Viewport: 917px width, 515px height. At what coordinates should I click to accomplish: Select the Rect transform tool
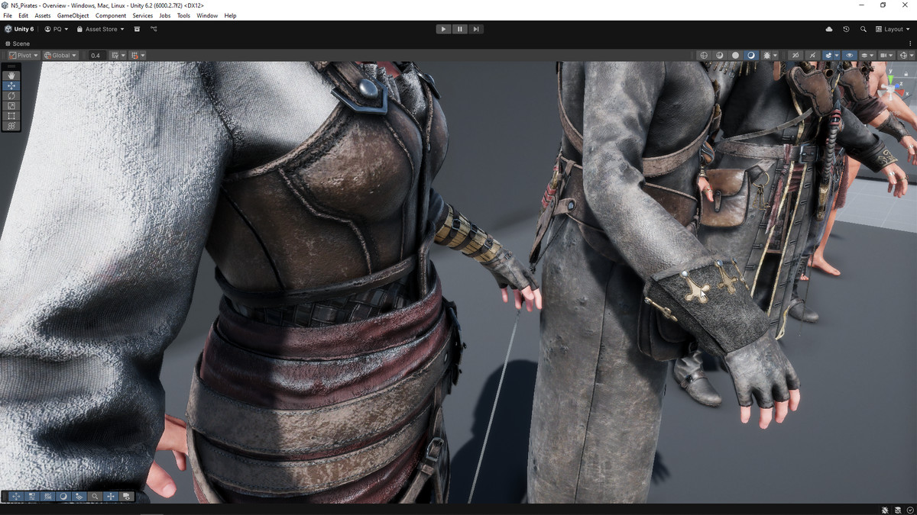coord(11,116)
